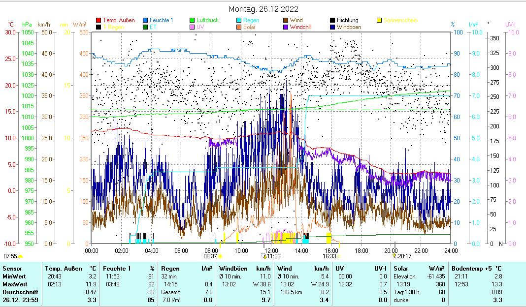Click the green Luftdruck legend square
Viewport: 526px width, 307px height.
(192, 20)
